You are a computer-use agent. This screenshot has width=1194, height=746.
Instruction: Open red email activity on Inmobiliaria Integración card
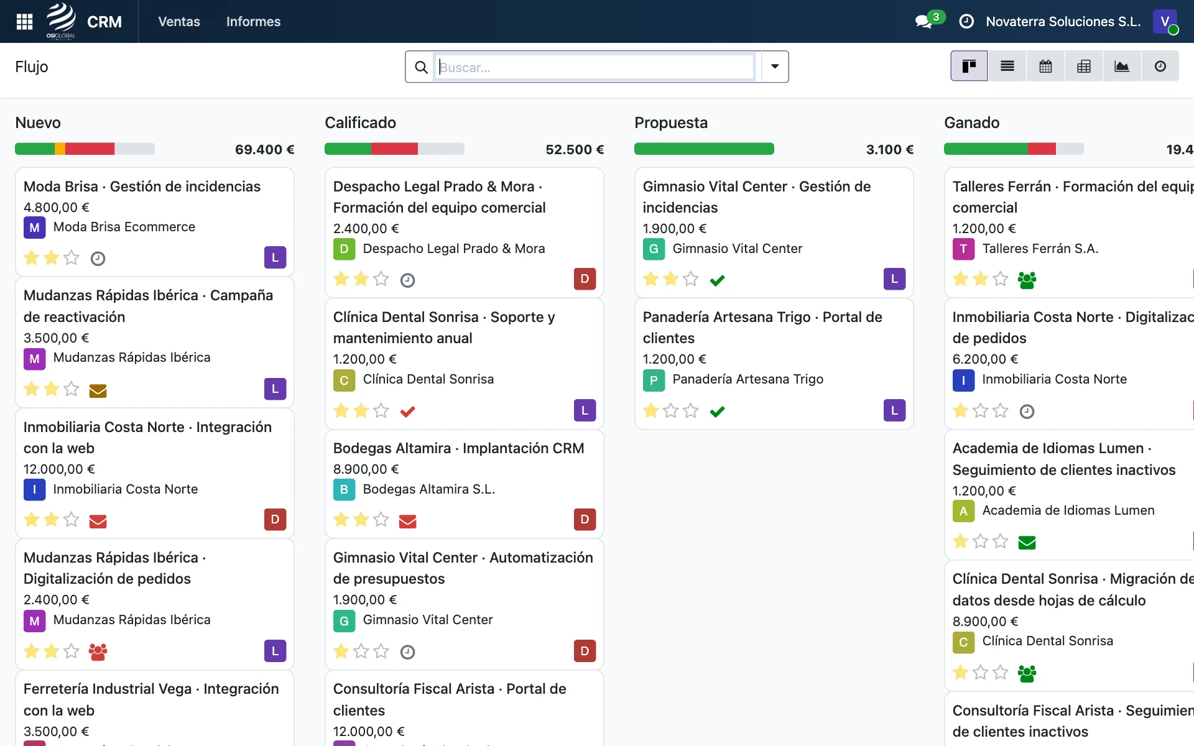pyautogui.click(x=98, y=521)
